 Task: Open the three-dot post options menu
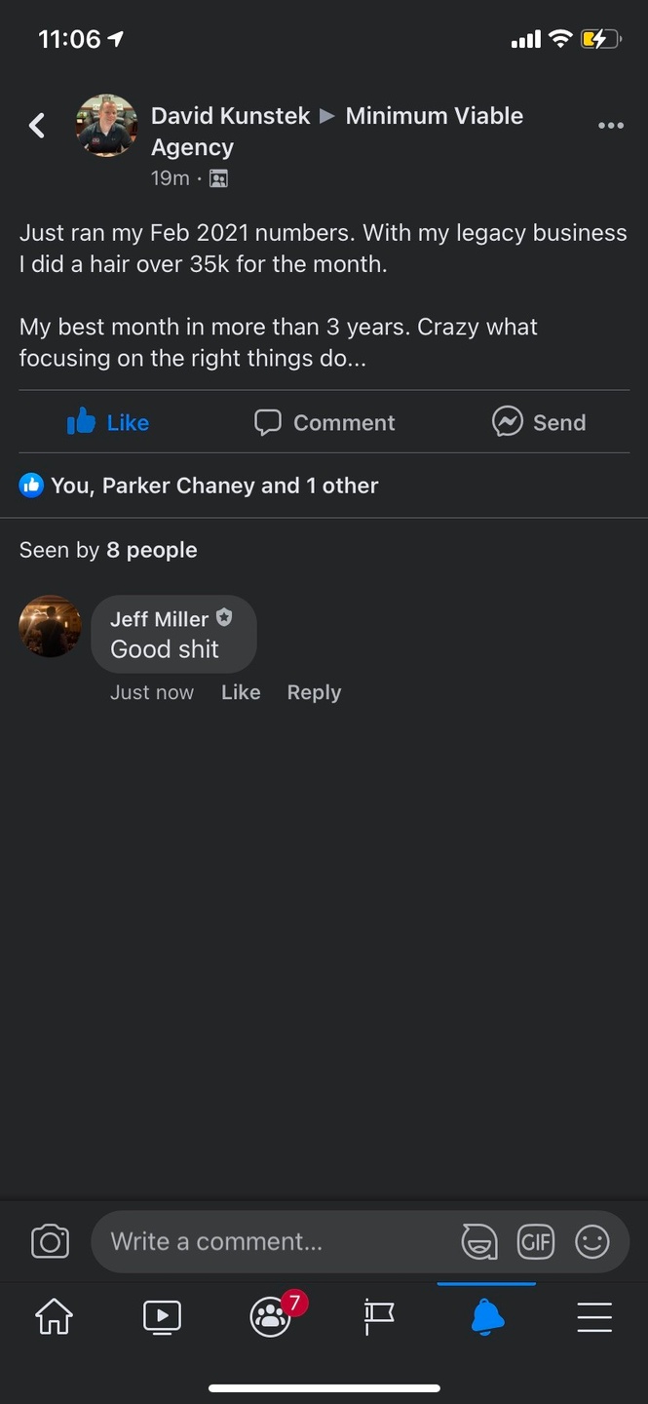pyautogui.click(x=610, y=126)
